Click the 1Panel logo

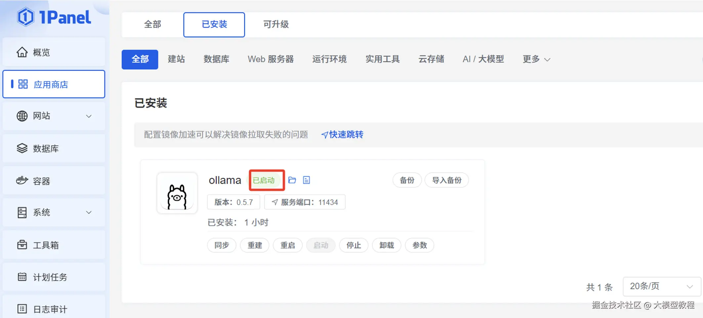pos(54,17)
